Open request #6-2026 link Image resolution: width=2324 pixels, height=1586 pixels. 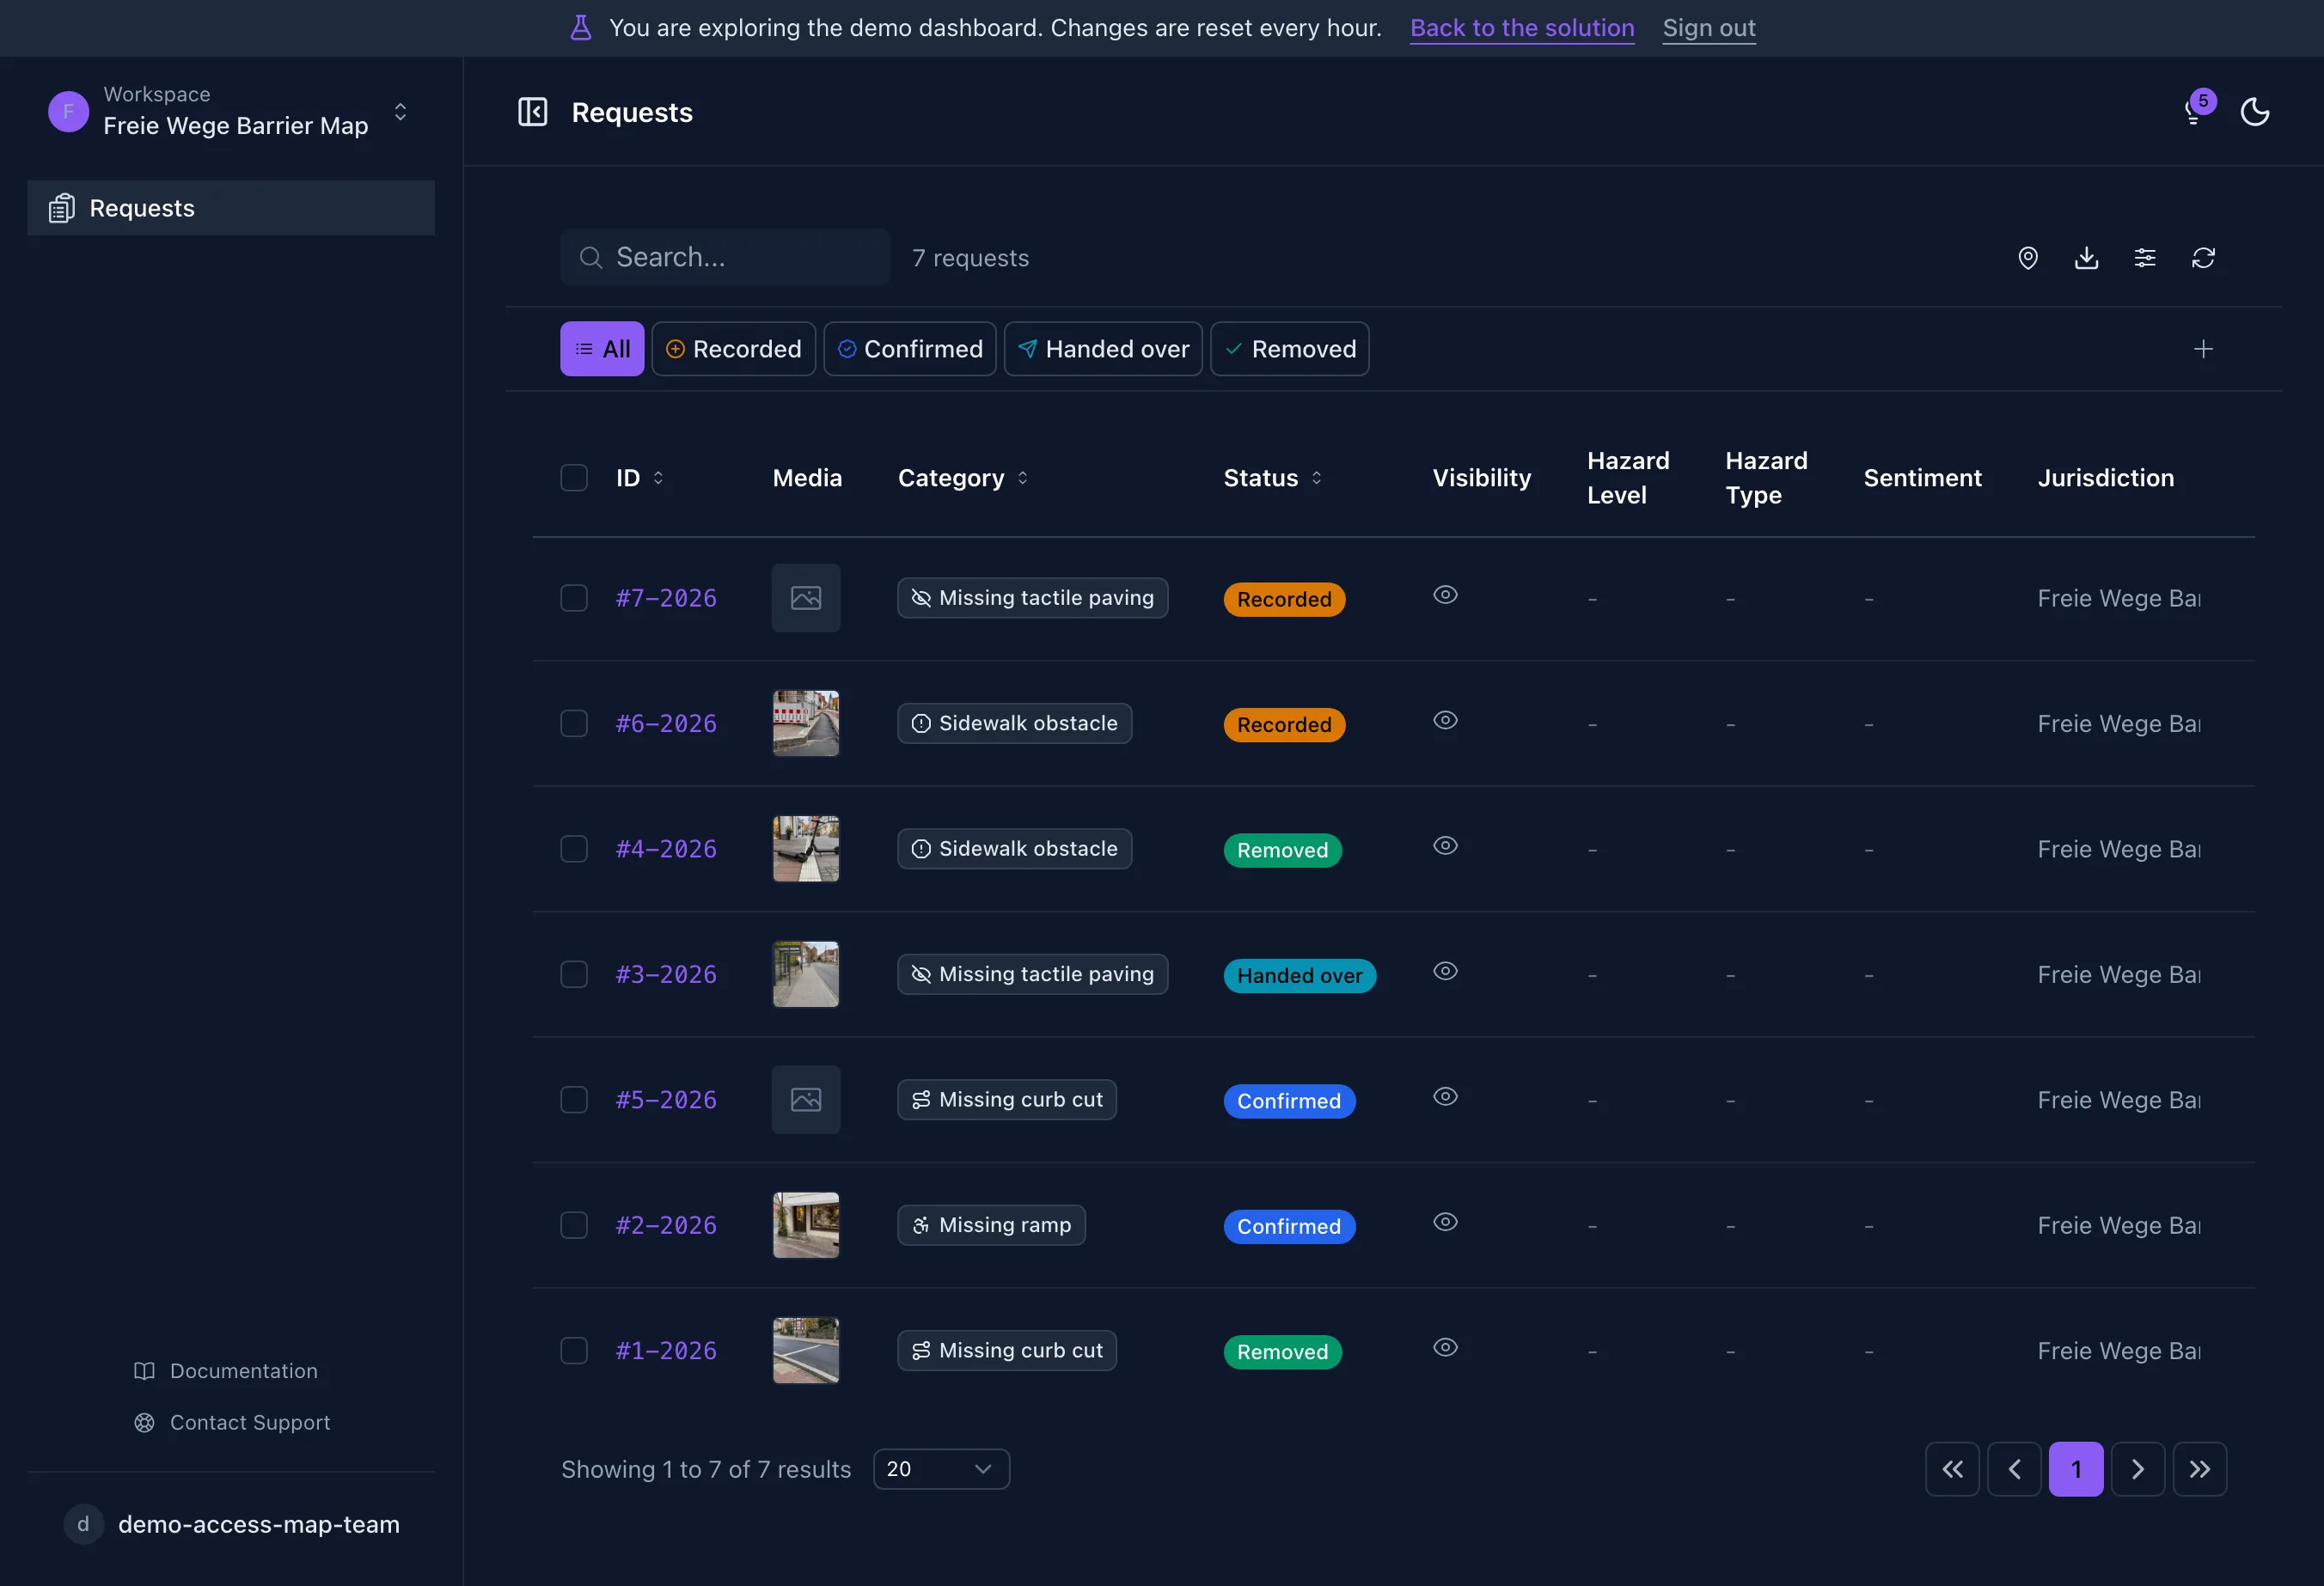click(x=666, y=723)
